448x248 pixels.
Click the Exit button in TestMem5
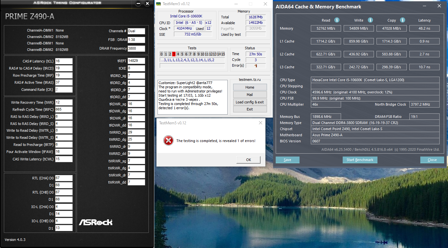click(250, 109)
